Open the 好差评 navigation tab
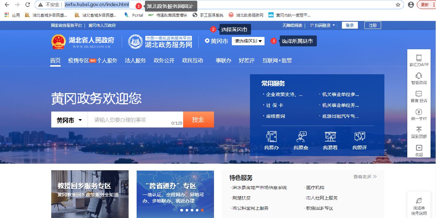Image resolution: width=436 pixels, height=218 pixels. point(246,60)
